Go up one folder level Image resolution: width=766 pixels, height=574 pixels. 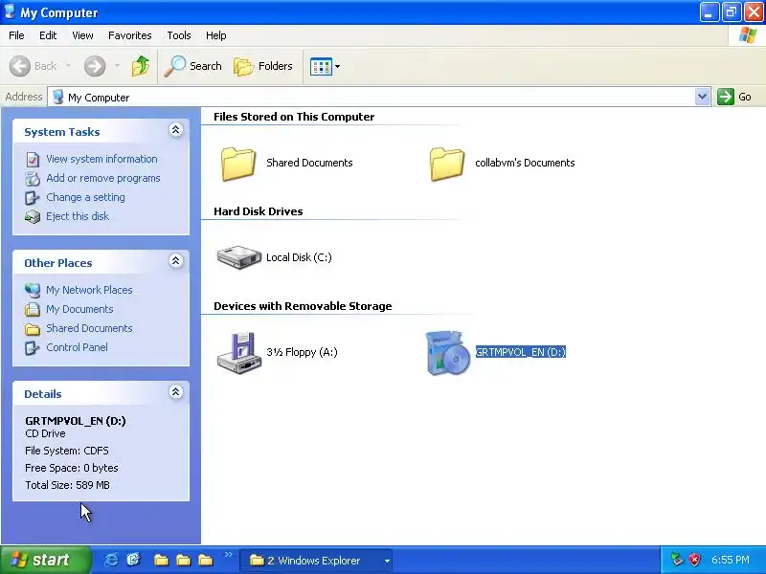[141, 66]
